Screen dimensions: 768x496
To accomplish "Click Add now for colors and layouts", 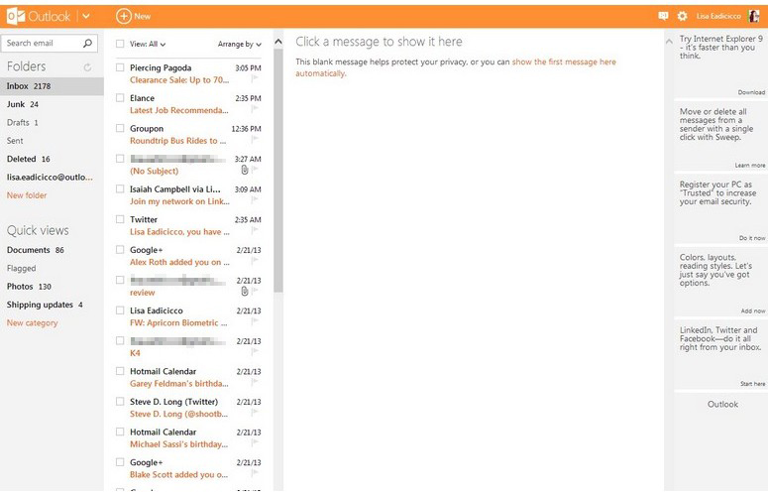I will coord(753,310).
